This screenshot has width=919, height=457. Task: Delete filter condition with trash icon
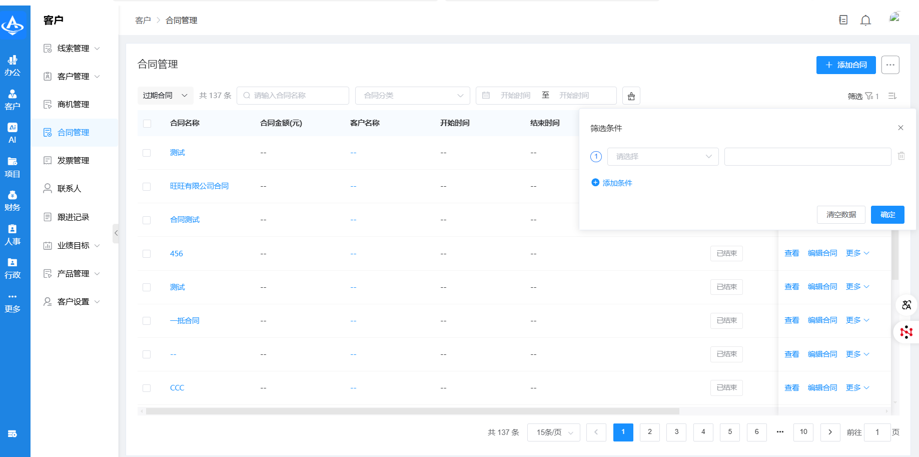click(x=901, y=156)
